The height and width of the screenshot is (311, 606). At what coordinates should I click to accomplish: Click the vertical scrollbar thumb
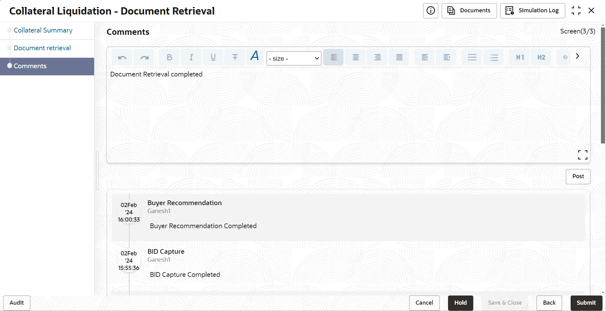pyautogui.click(x=603, y=85)
